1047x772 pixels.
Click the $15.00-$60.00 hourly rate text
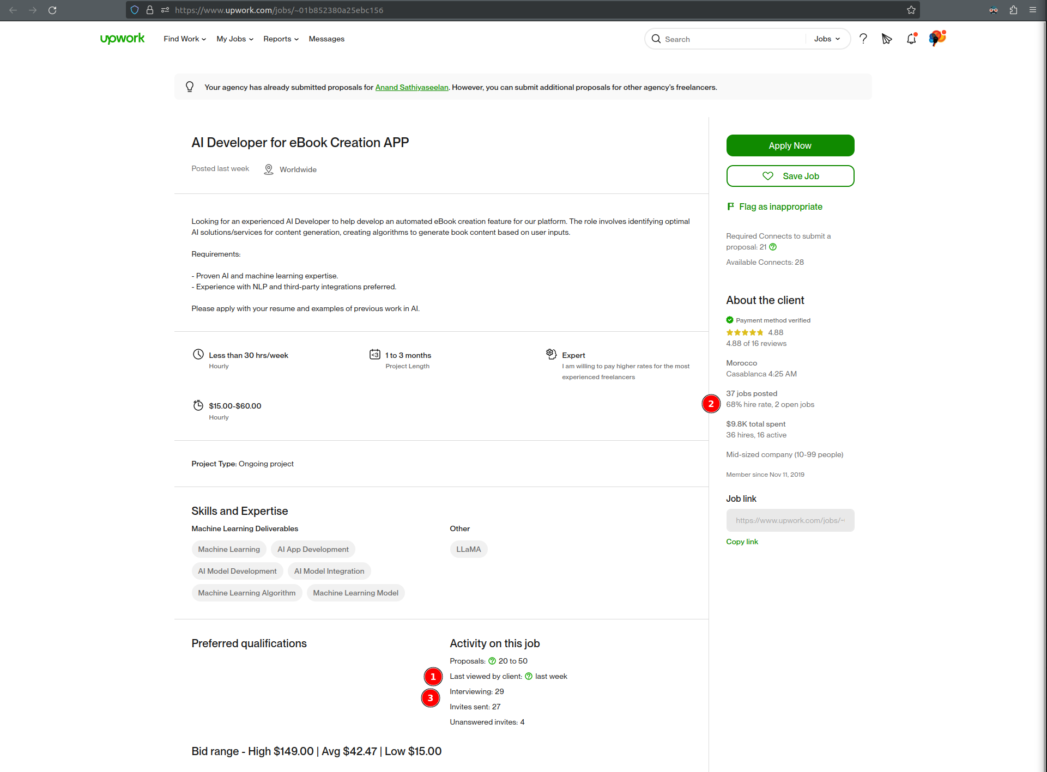(235, 406)
